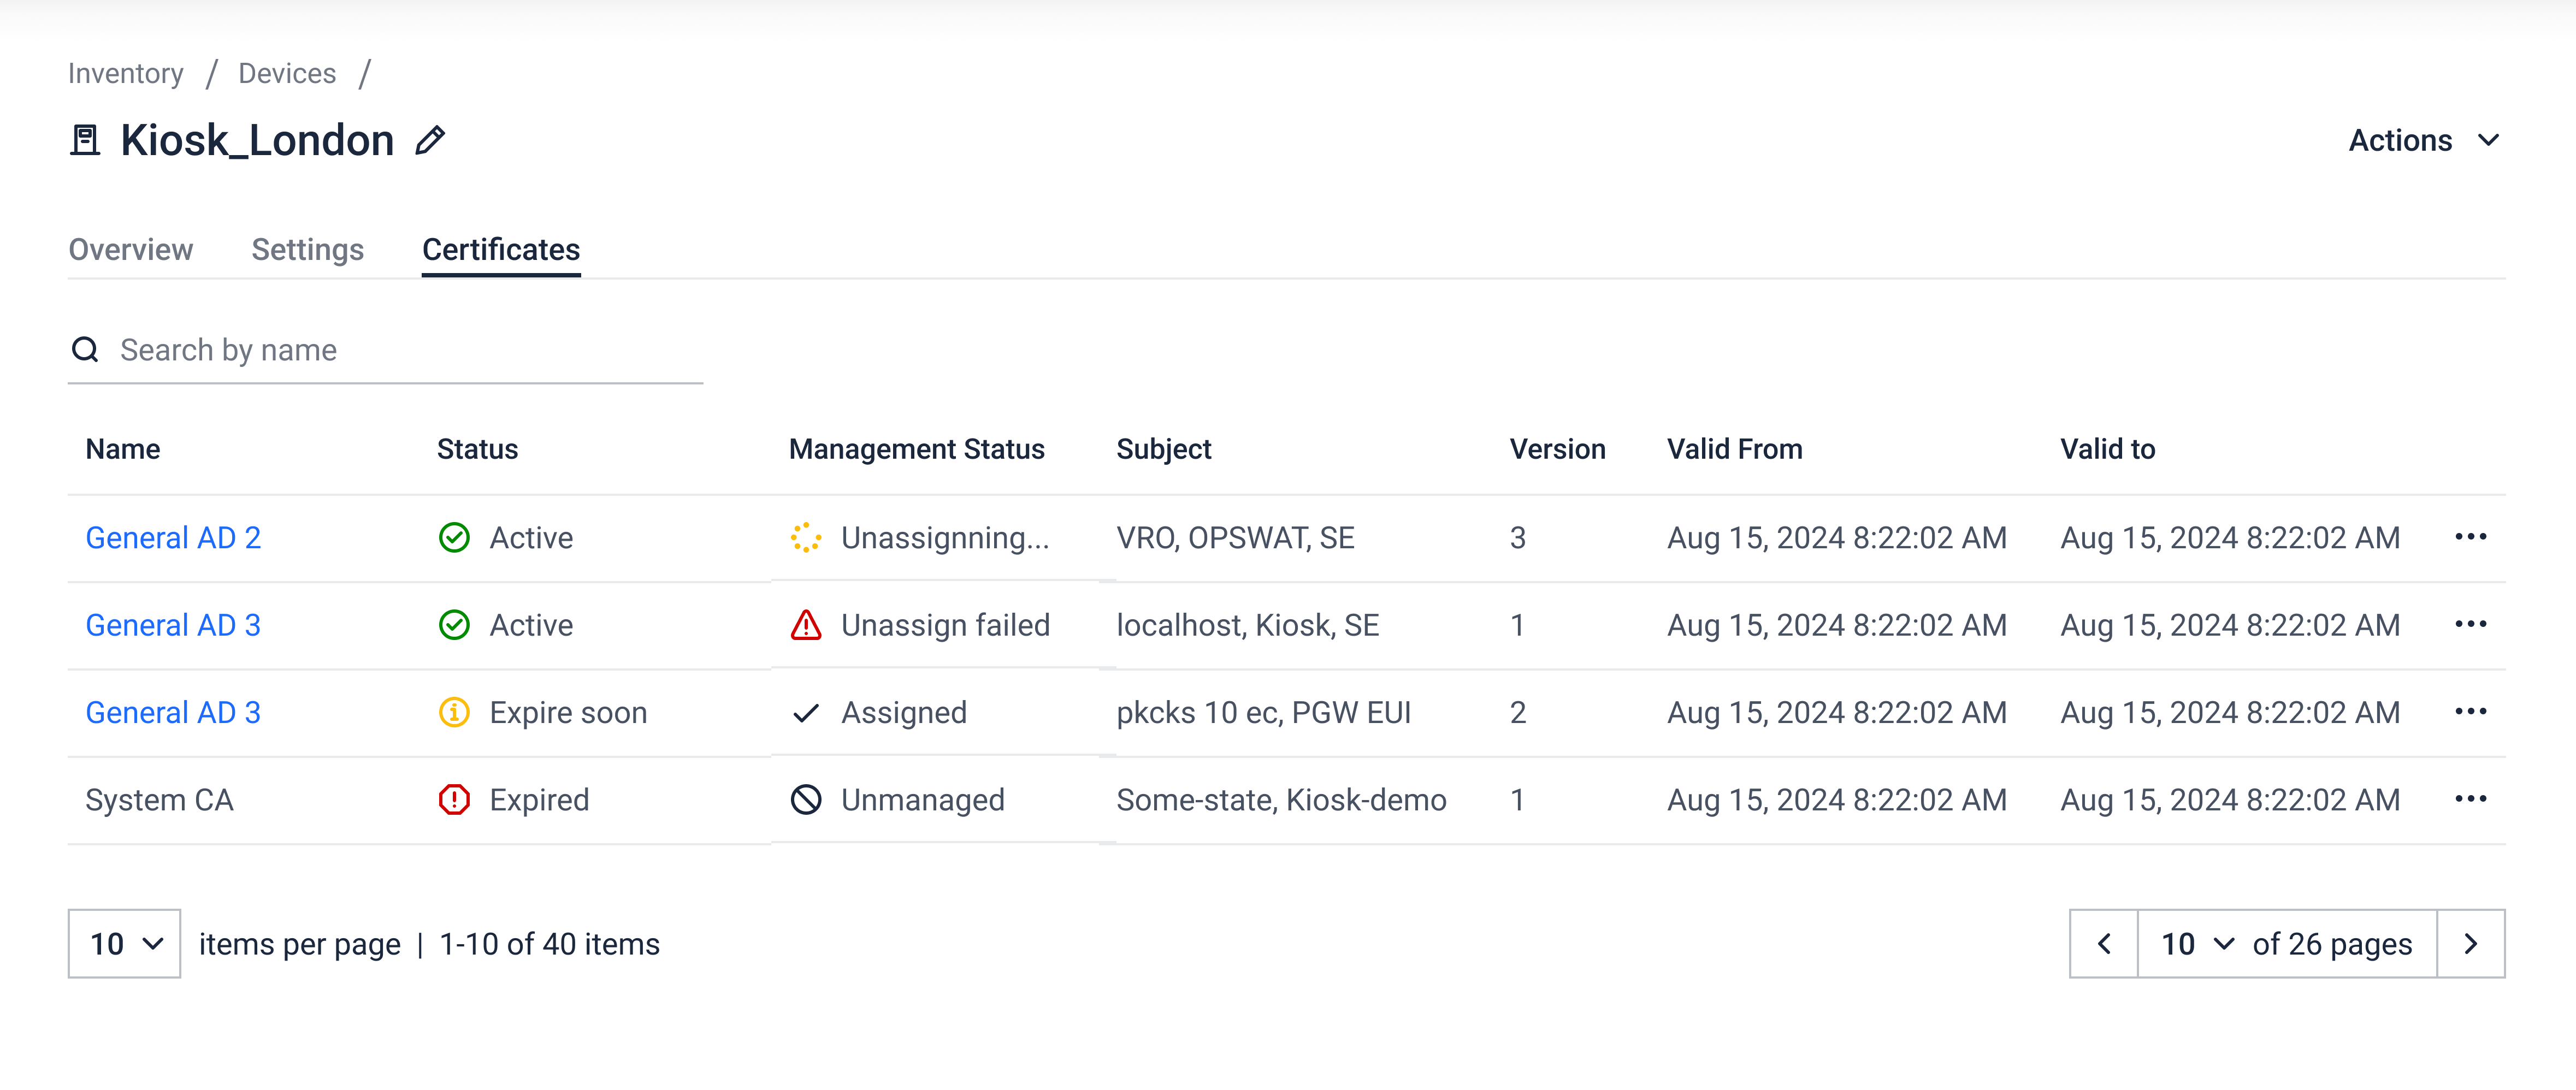Screen dimensions: 2576x1090
Task: Click the Expire soon yellow info icon
Action: point(454,713)
